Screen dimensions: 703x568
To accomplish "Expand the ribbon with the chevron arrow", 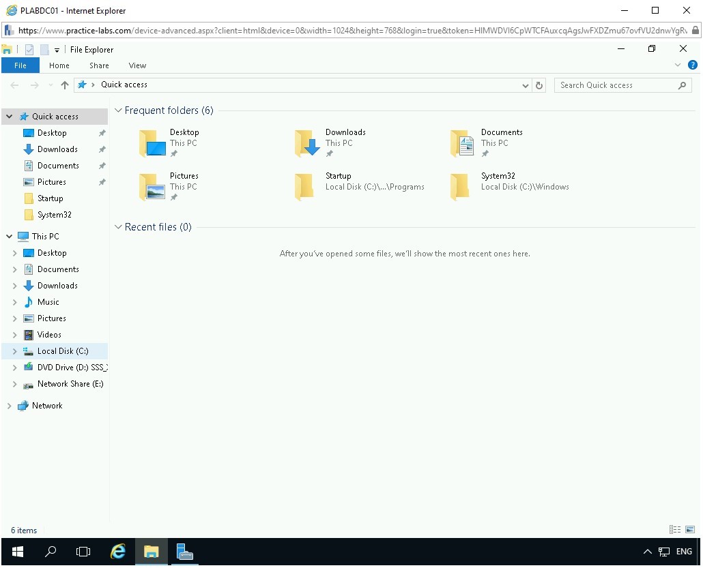I will pyautogui.click(x=678, y=65).
